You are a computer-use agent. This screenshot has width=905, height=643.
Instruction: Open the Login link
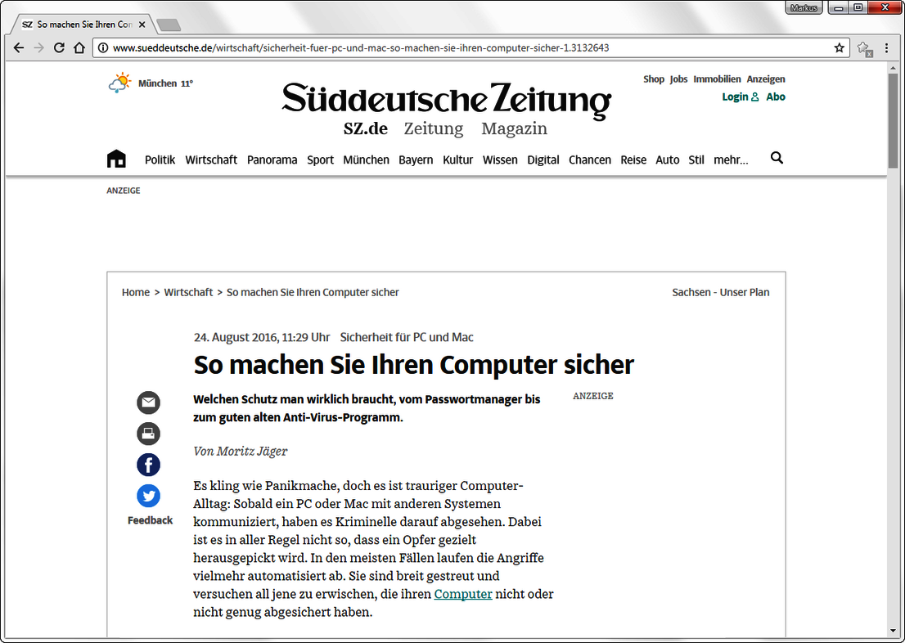[734, 97]
